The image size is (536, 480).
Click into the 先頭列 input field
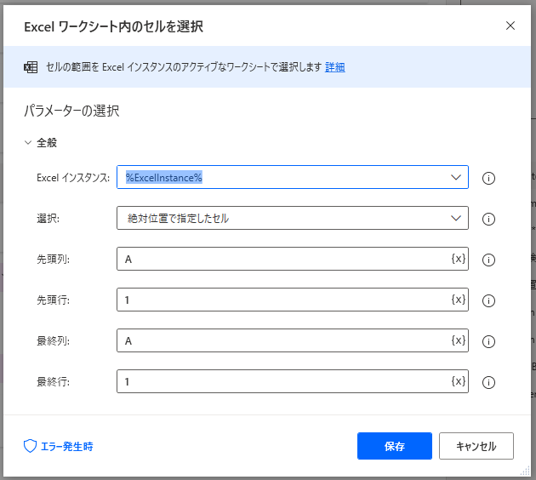click(281, 259)
